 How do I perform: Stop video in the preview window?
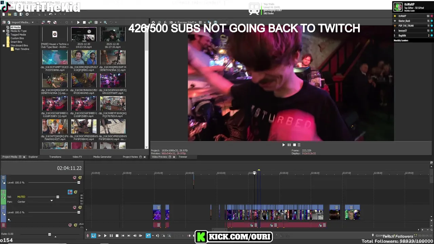[294, 145]
